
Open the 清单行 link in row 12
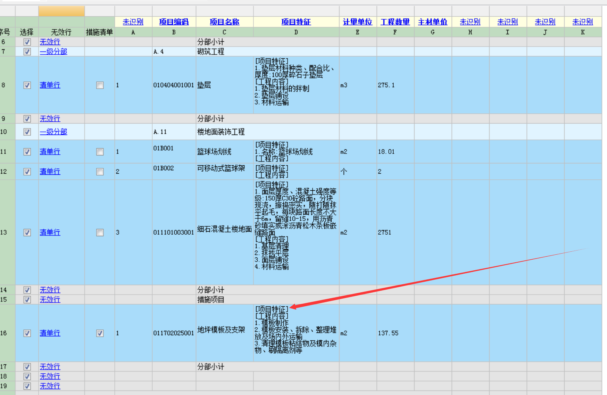click(50, 172)
